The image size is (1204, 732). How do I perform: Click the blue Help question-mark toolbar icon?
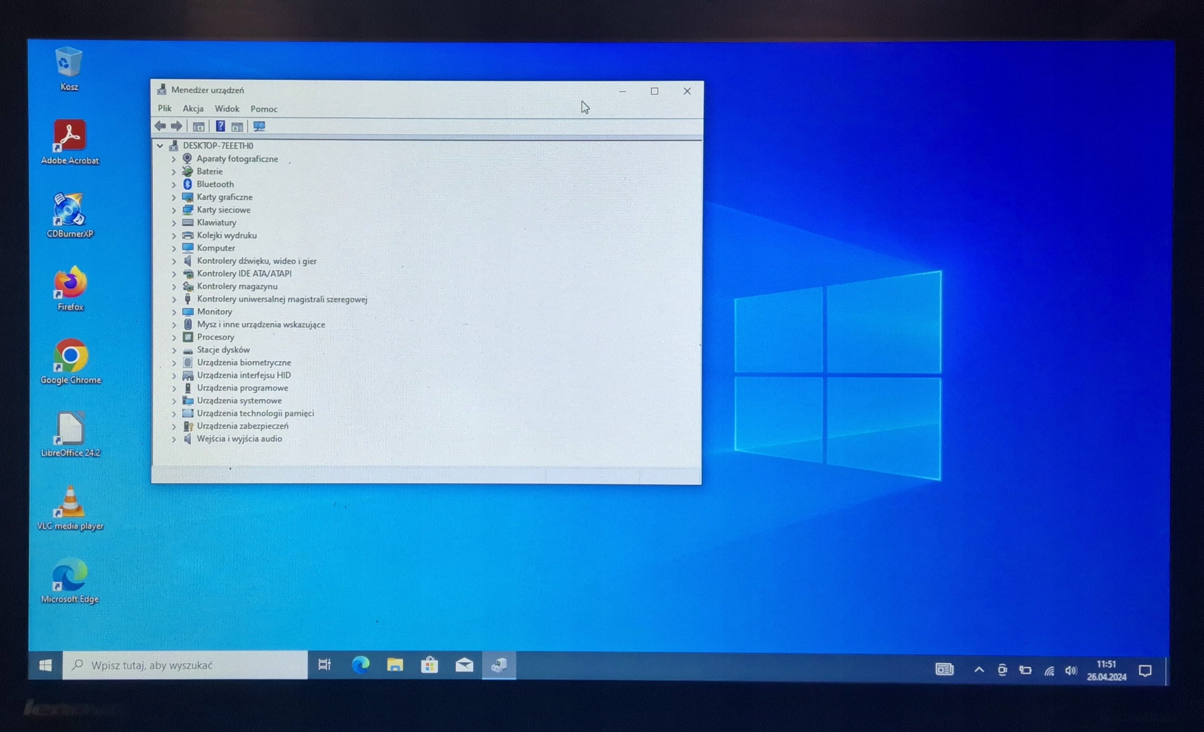[220, 126]
